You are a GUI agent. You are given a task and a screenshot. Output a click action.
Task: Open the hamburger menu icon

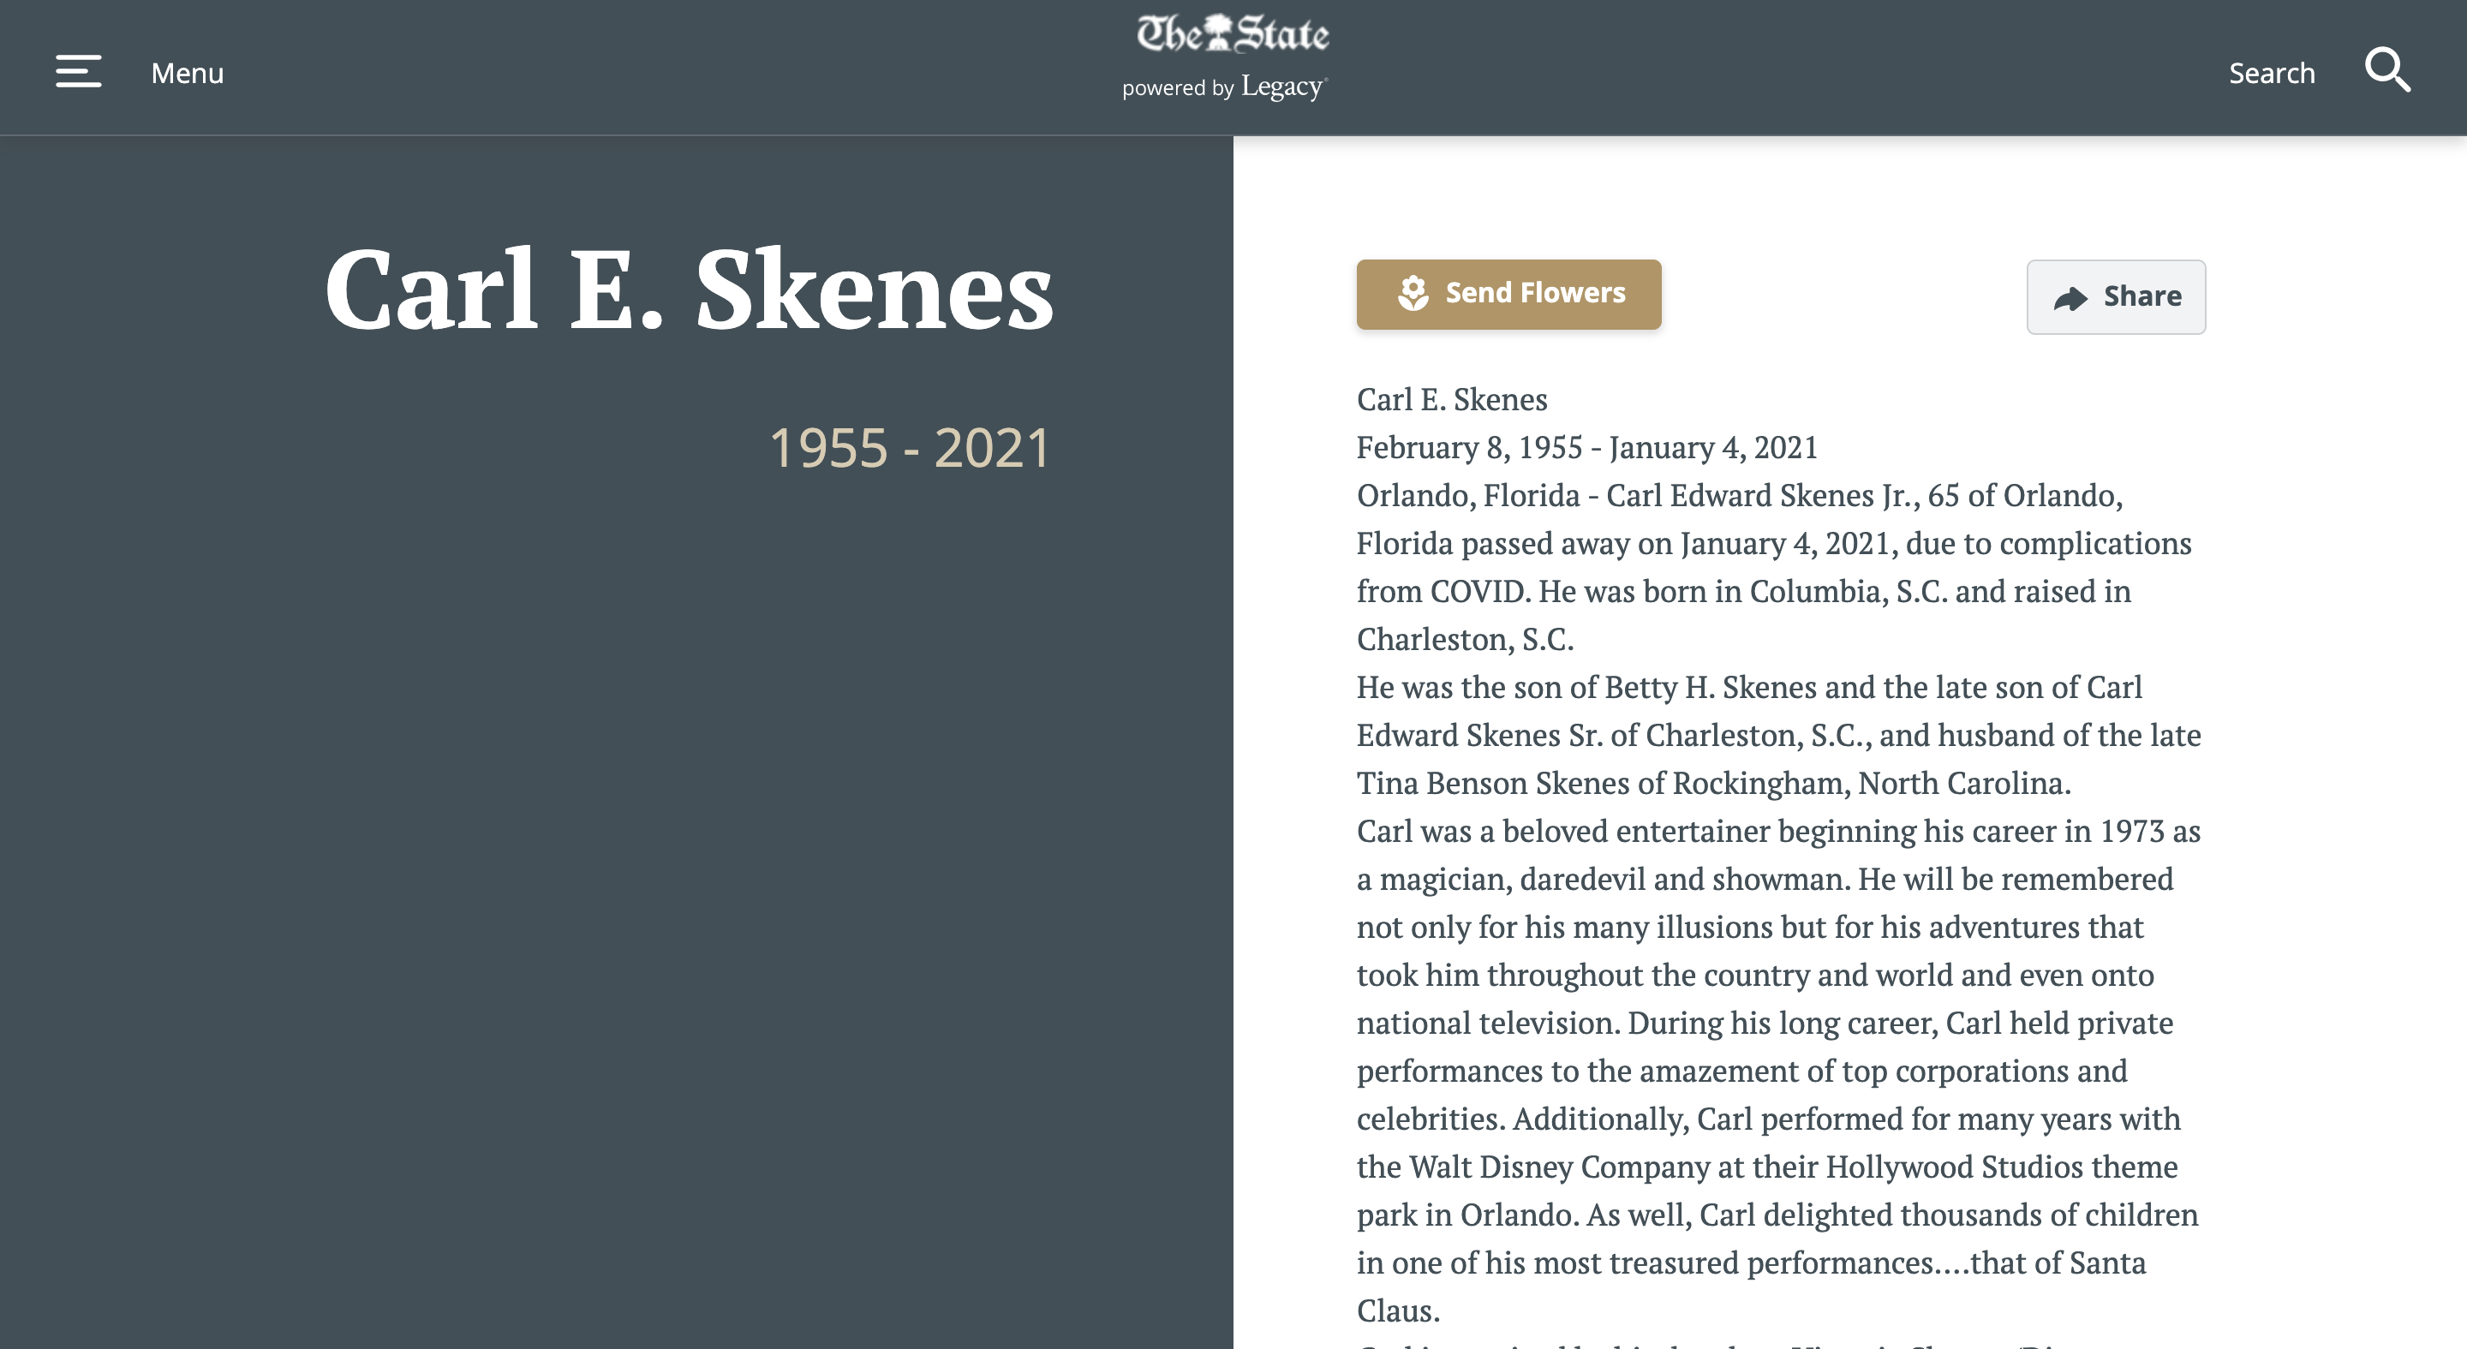pyautogui.click(x=79, y=72)
